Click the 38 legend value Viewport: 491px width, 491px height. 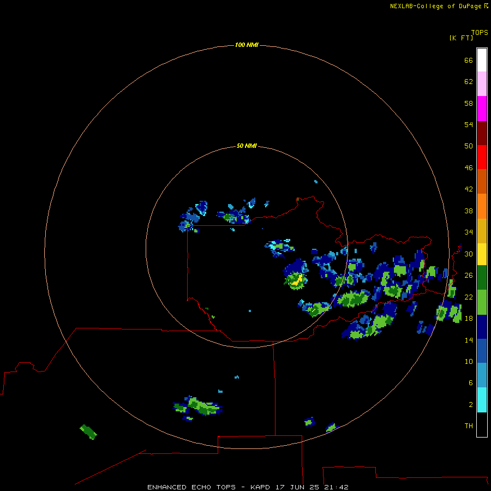[469, 211]
